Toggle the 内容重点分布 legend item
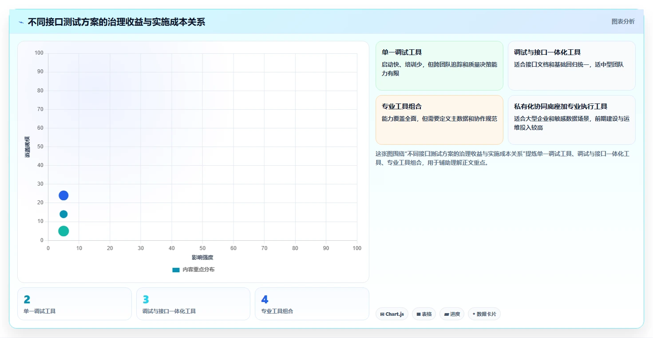The height and width of the screenshot is (338, 653). [x=193, y=270]
